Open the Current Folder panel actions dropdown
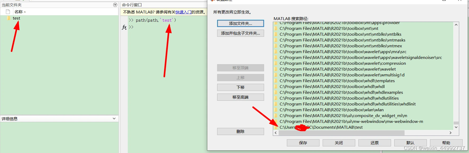The width and height of the screenshot is (469, 153). pos(115,5)
